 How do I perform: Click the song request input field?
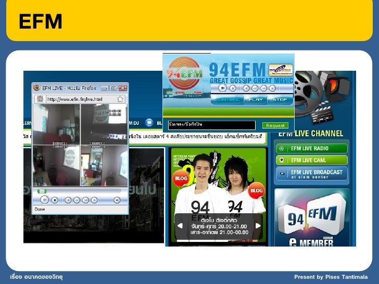pos(212,125)
